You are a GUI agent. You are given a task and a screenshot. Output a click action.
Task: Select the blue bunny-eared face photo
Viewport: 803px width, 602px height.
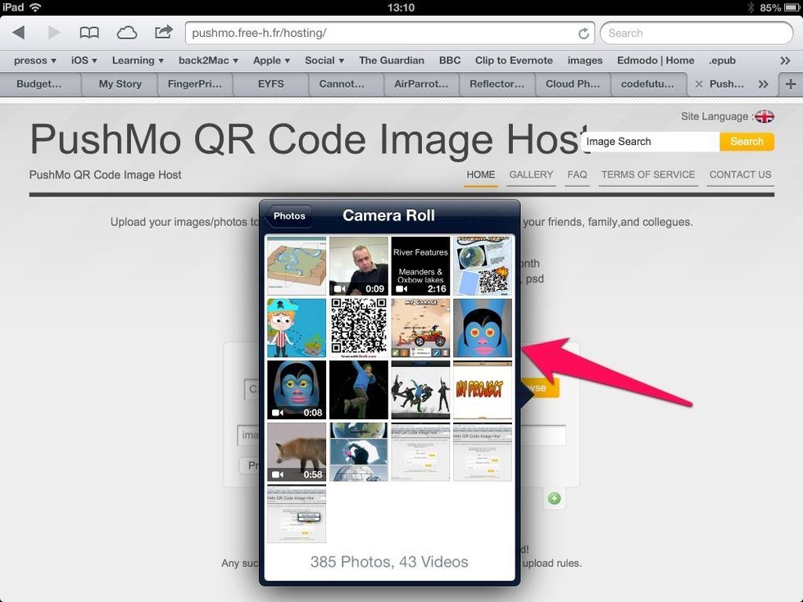483,328
